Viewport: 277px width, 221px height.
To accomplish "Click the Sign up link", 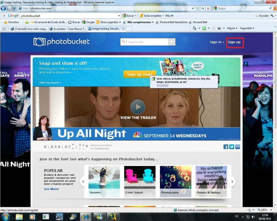I will 234,42.
